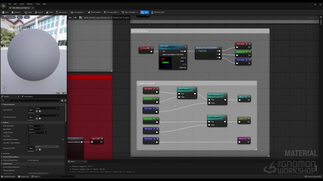
Task: Collapse the Translucency section
Action: coord(2,164)
